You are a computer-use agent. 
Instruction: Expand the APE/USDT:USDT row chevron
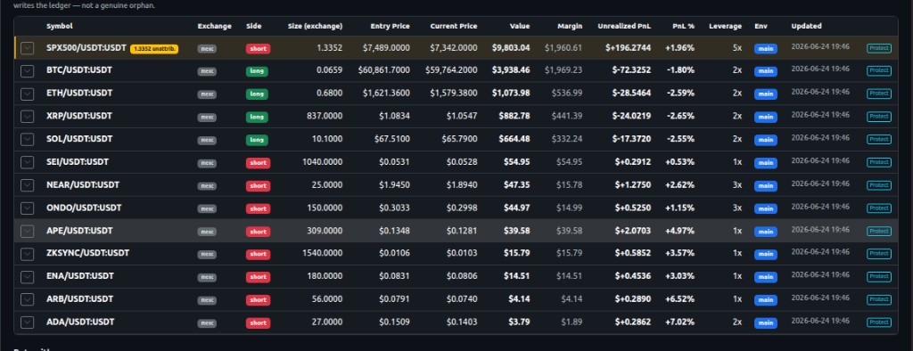pyautogui.click(x=28, y=231)
